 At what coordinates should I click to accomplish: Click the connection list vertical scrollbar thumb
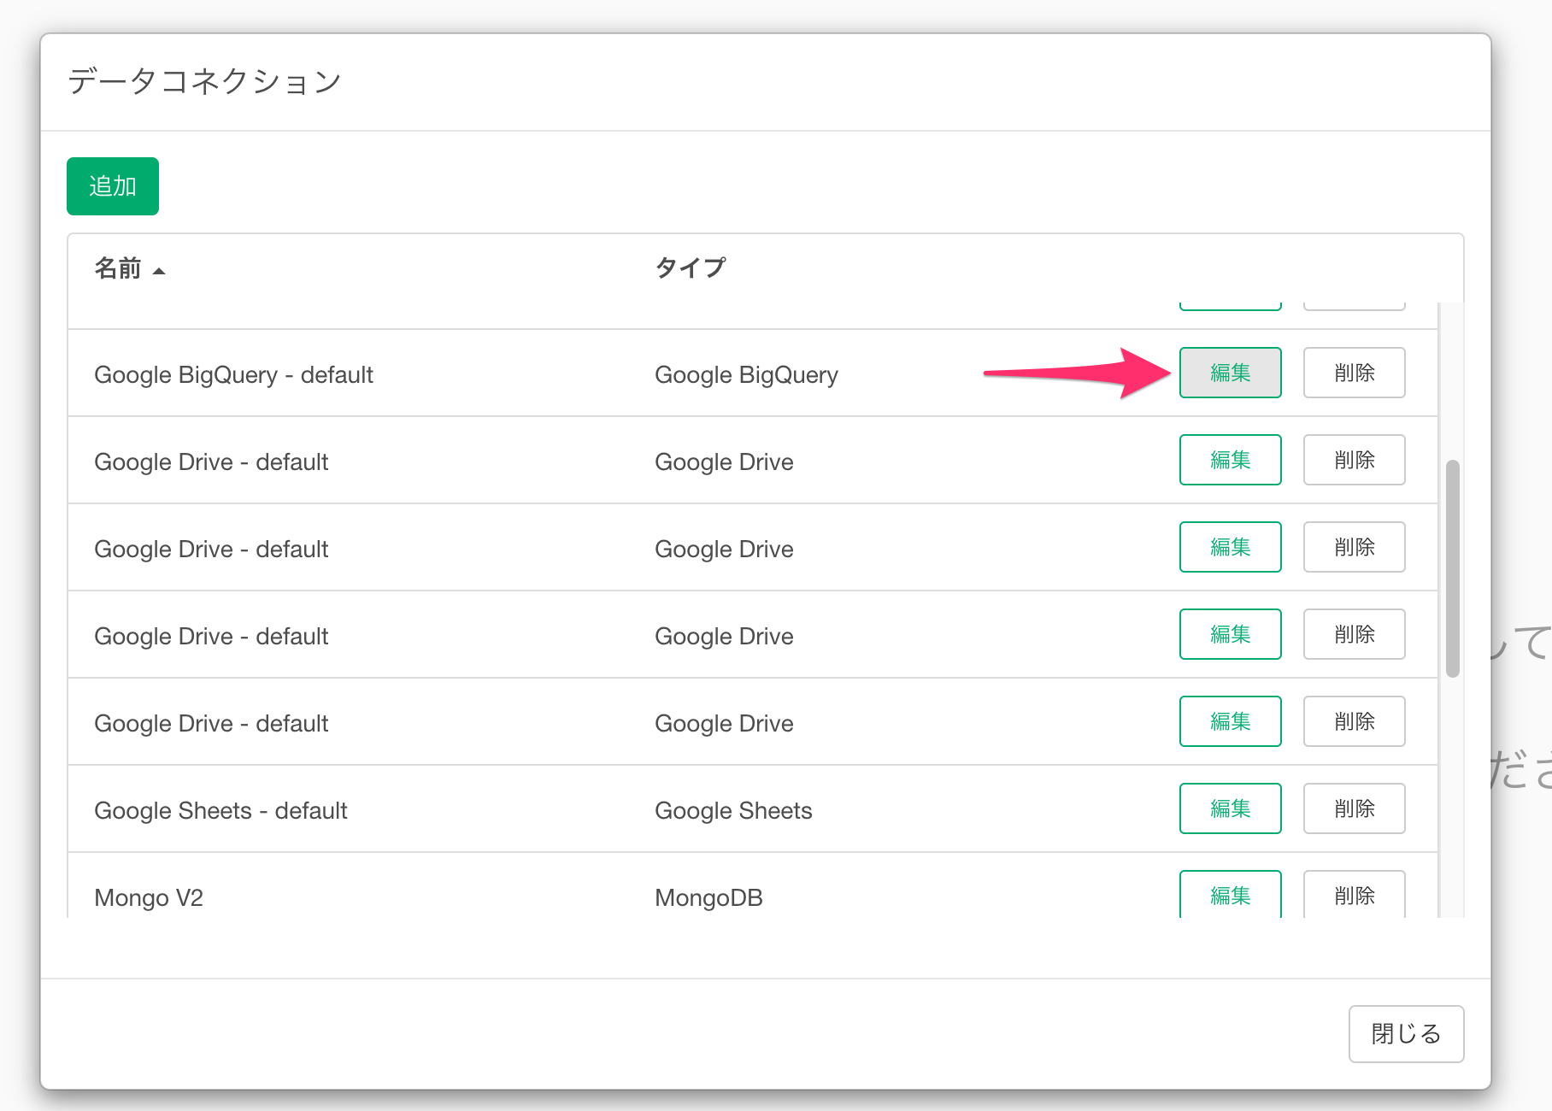tap(1453, 569)
